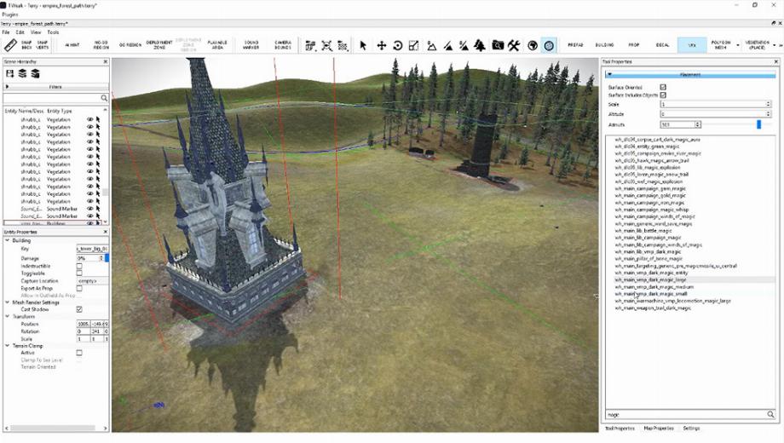This screenshot has height=443, width=784.
Task: Enable the Indestructible checkbox
Action: click(79, 266)
